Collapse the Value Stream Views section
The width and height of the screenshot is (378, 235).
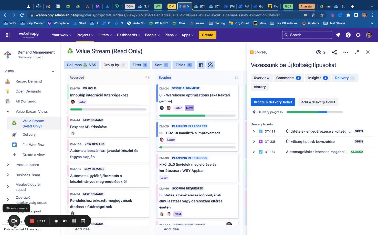tap(8, 112)
